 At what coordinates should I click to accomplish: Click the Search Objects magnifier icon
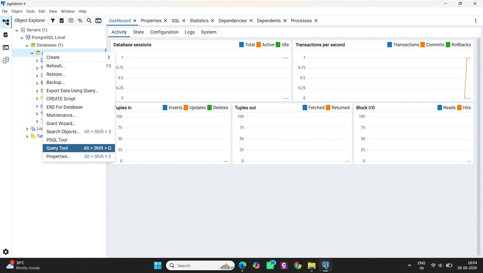click(x=89, y=20)
